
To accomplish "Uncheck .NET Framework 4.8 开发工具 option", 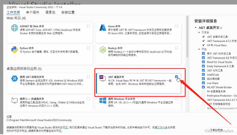I will tap(203, 58).
